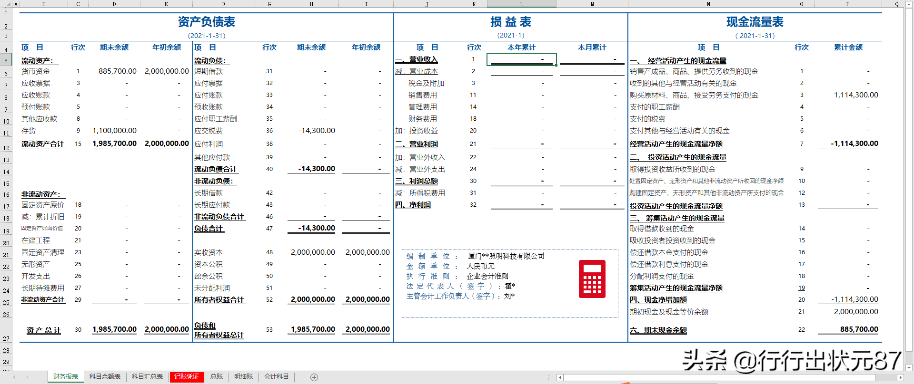914x384 pixels.
Task: Open the 科目余额表 sheet tab
Action: point(105,377)
